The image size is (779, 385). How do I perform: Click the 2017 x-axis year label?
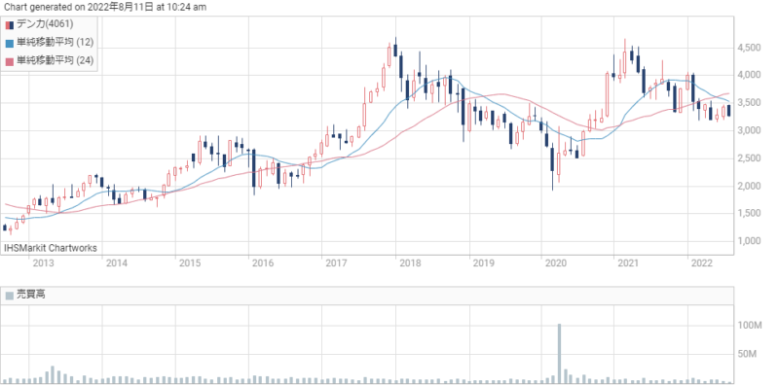coord(335,262)
